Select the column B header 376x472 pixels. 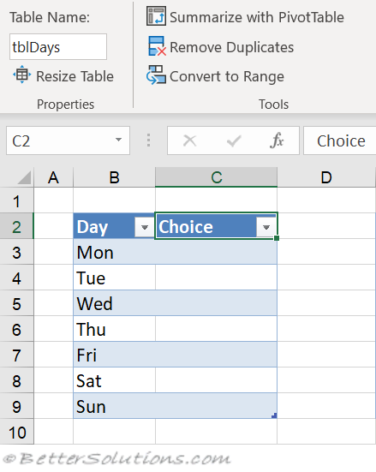114,177
